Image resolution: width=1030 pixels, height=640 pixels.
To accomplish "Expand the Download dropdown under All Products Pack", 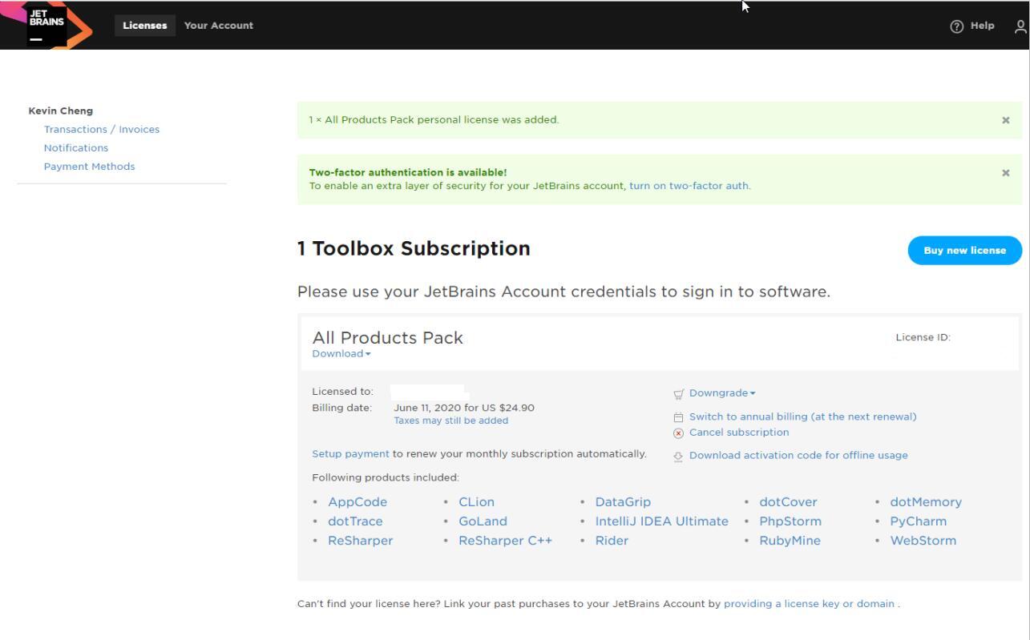I will (x=341, y=354).
